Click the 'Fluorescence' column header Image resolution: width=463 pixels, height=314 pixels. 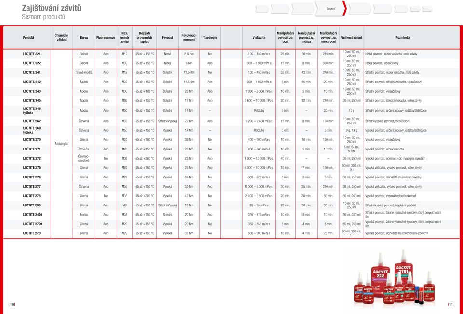(x=106, y=38)
